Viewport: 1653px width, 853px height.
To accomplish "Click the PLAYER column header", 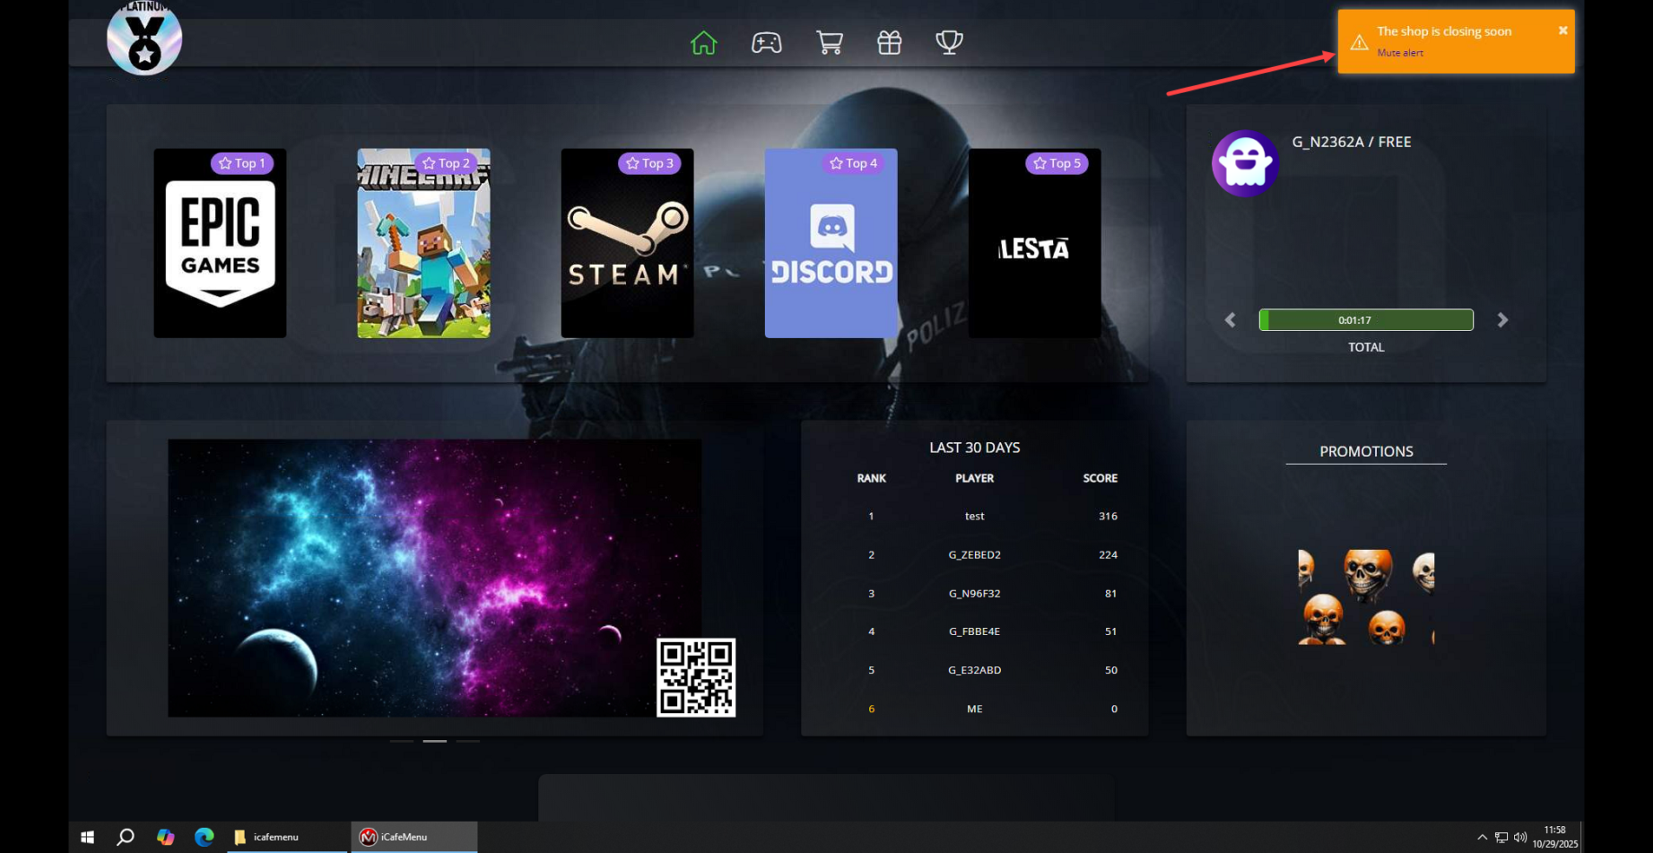I will [974, 479].
